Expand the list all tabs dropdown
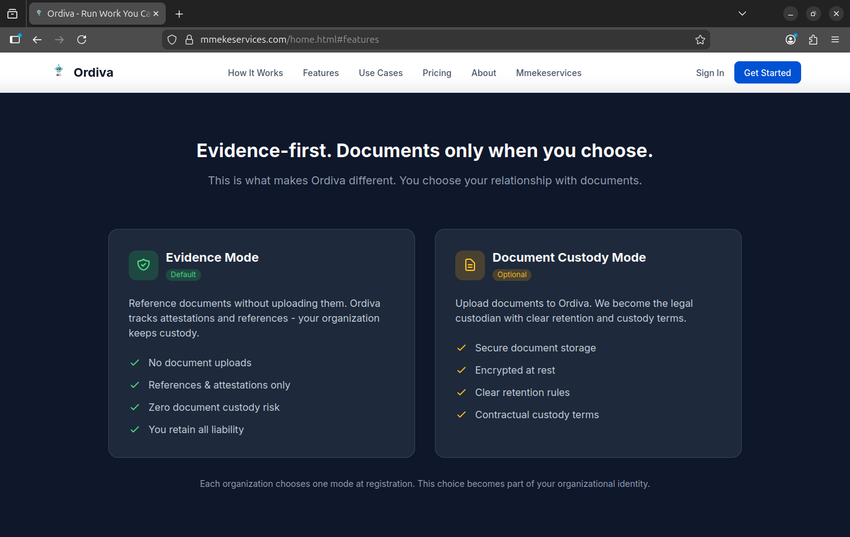This screenshot has height=537, width=850. click(x=742, y=14)
